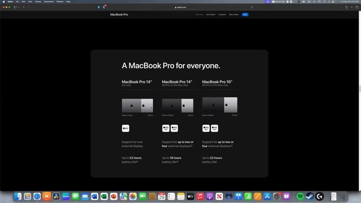Open the Tech Specs link
This screenshot has height=203, width=361.
click(210, 15)
